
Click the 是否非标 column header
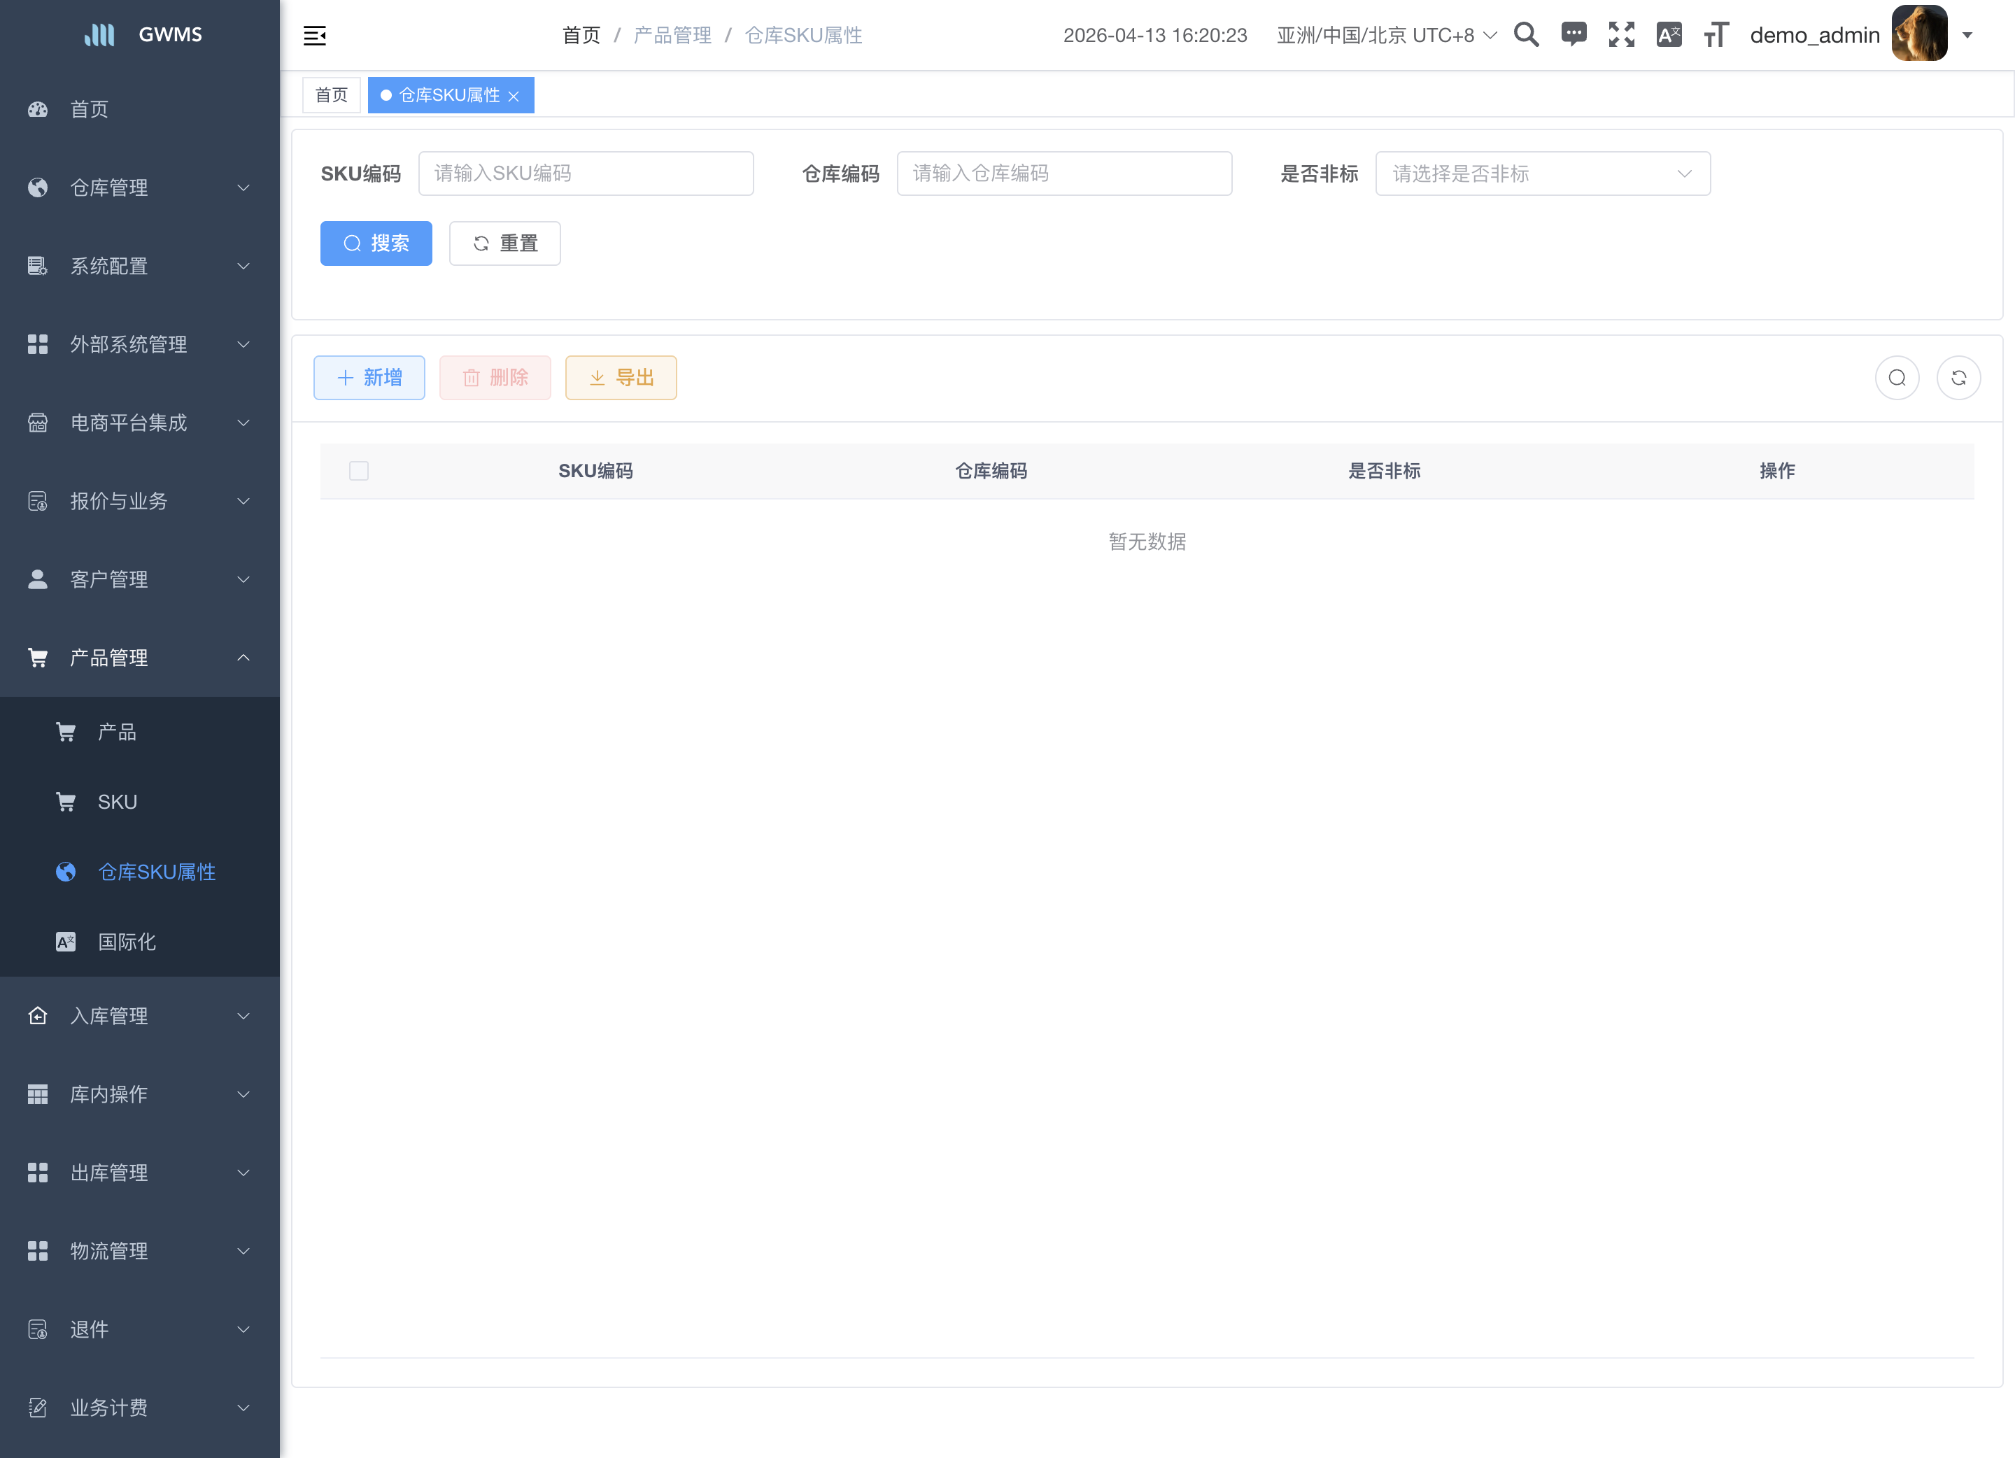coord(1384,471)
